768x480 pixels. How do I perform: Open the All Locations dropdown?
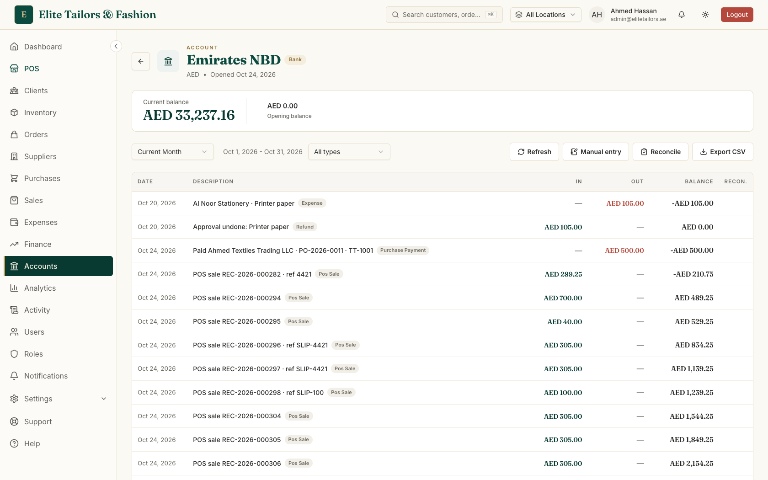click(x=545, y=15)
